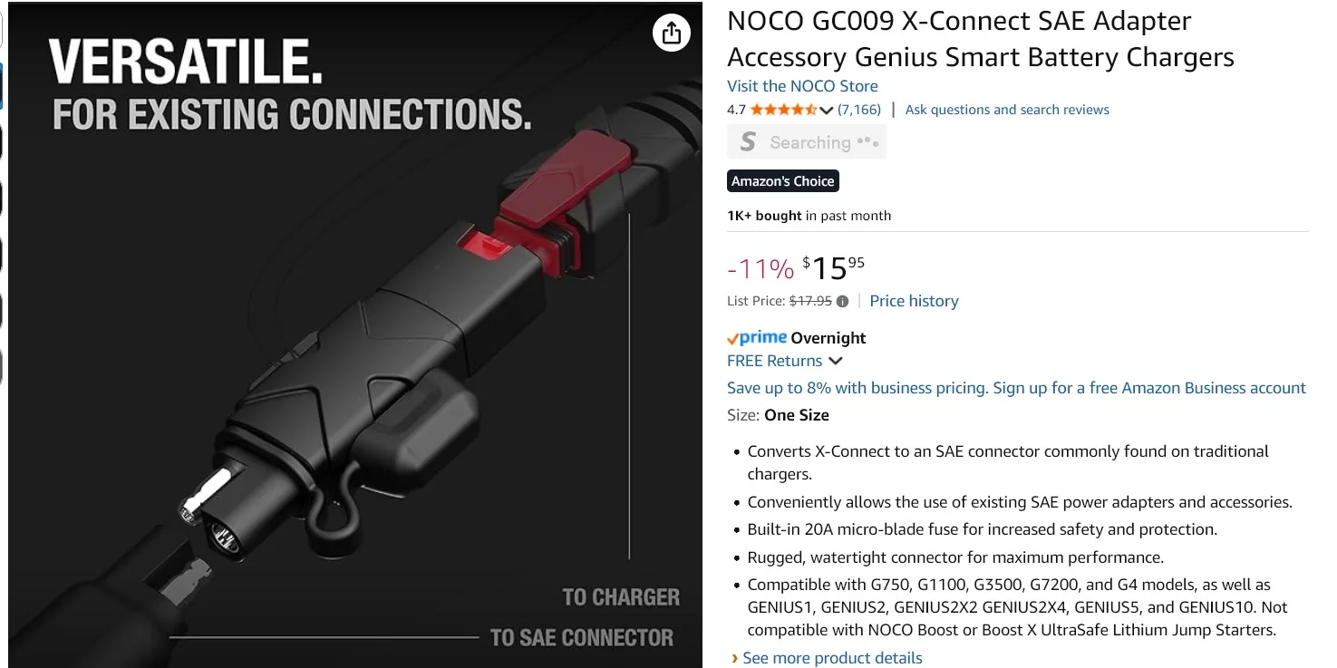Open the star rating breakdown dropdown
The image size is (1337, 668).
click(x=826, y=109)
